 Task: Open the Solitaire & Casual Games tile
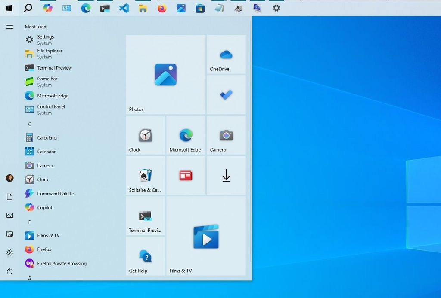146,176
